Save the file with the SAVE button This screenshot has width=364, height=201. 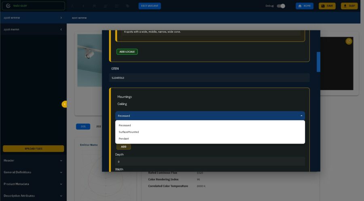pos(327,6)
